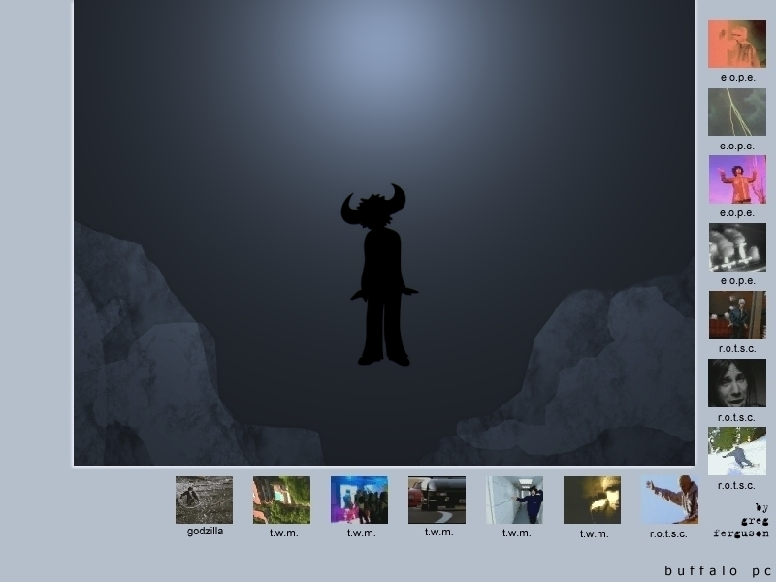Screen dimensions: 776x582
Task: Select the purple raised-arms e.o.p.e. thumbnail
Action: tap(737, 179)
